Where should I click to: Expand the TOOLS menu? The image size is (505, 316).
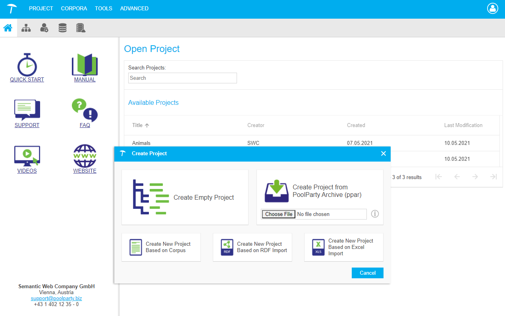click(103, 8)
